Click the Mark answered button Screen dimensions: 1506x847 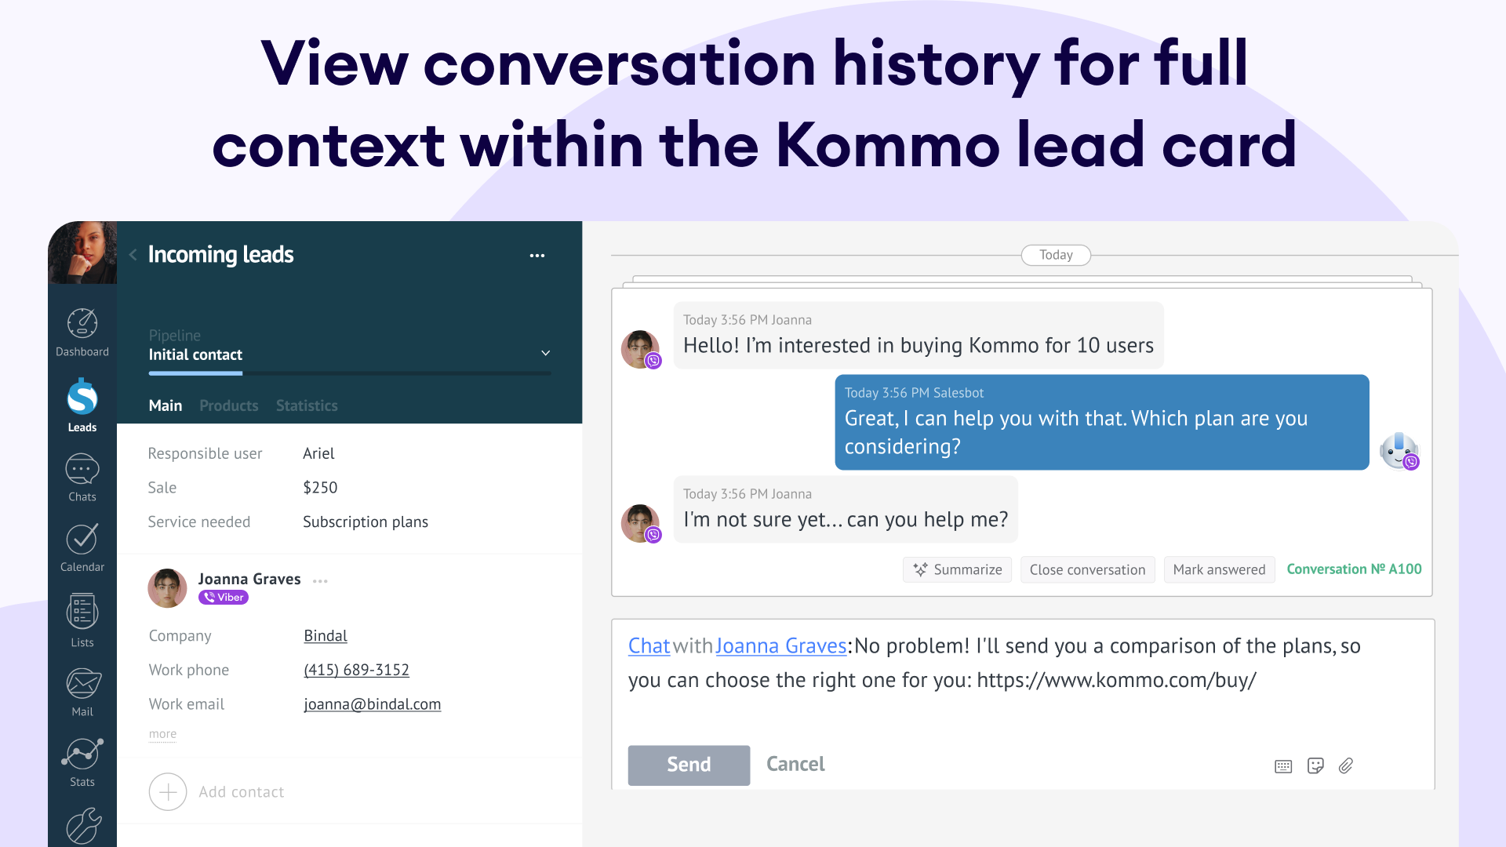pos(1219,569)
